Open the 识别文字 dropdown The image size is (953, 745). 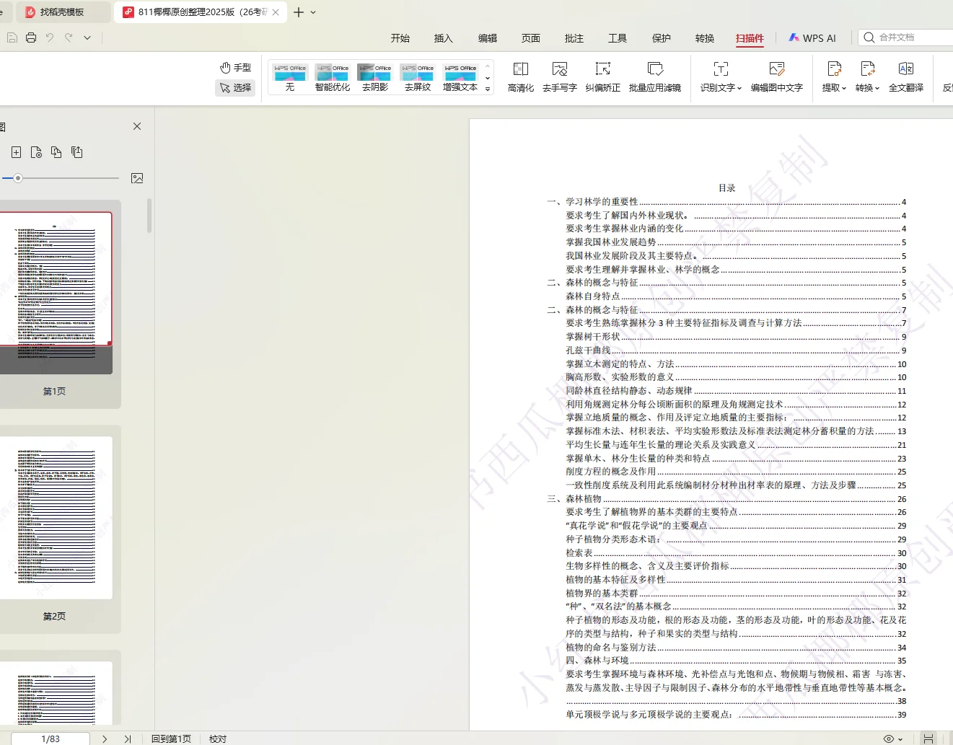coord(719,77)
